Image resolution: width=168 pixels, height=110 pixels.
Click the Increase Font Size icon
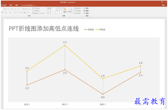pos(6,9)
